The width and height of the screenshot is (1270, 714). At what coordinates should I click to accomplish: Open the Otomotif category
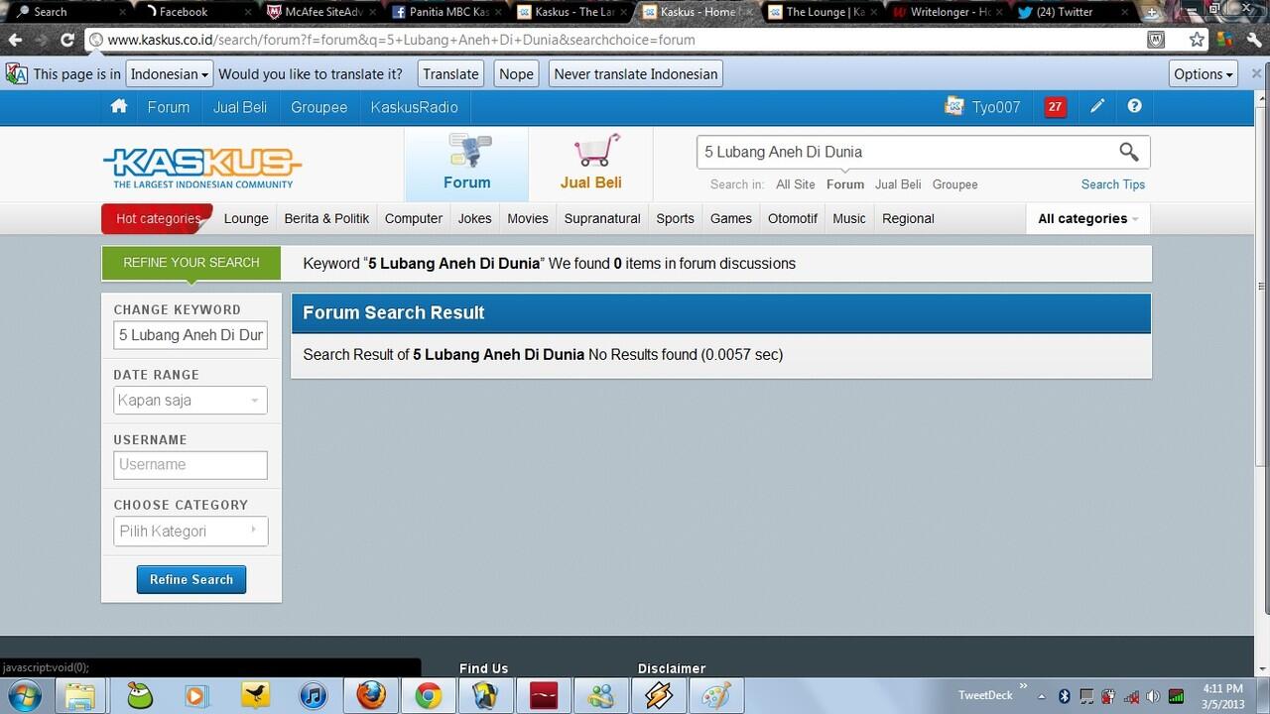(793, 218)
